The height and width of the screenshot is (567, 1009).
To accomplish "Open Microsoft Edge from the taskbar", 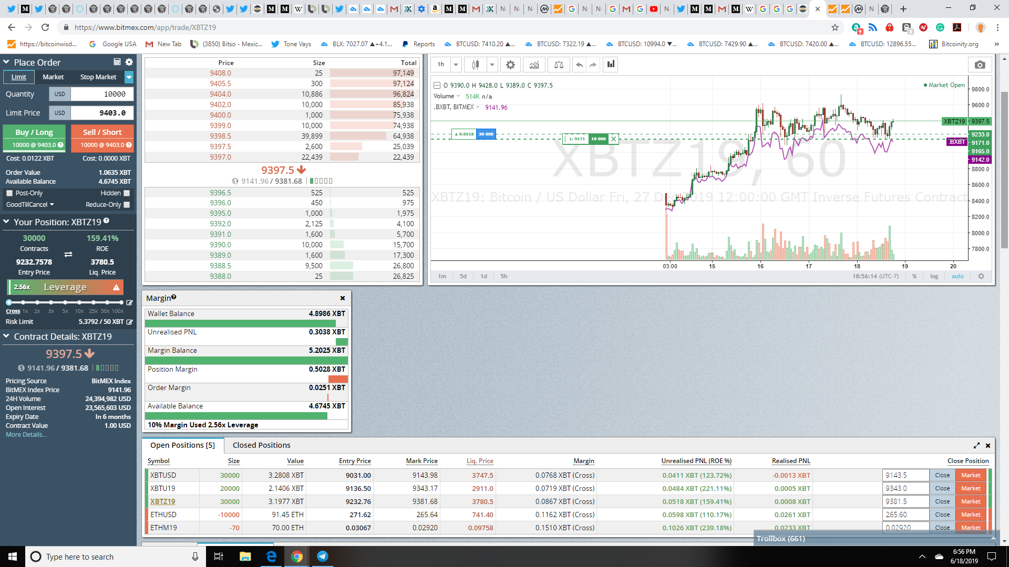I will coord(271,556).
